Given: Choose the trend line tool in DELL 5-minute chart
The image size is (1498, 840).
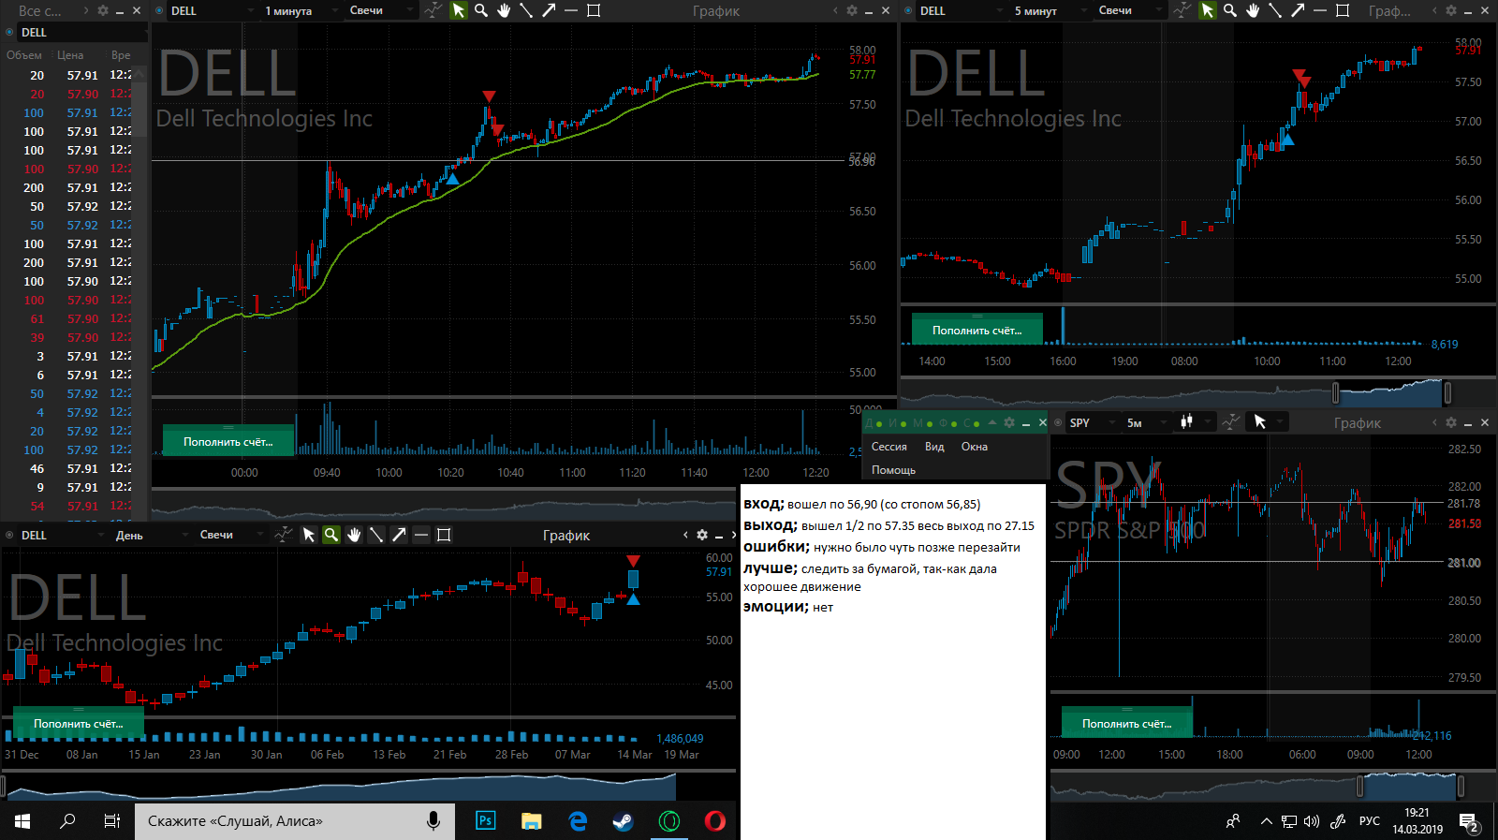Looking at the screenshot, I should (1275, 10).
